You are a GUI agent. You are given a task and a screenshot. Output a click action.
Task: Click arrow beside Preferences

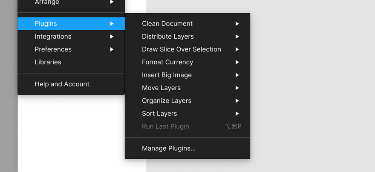point(112,49)
